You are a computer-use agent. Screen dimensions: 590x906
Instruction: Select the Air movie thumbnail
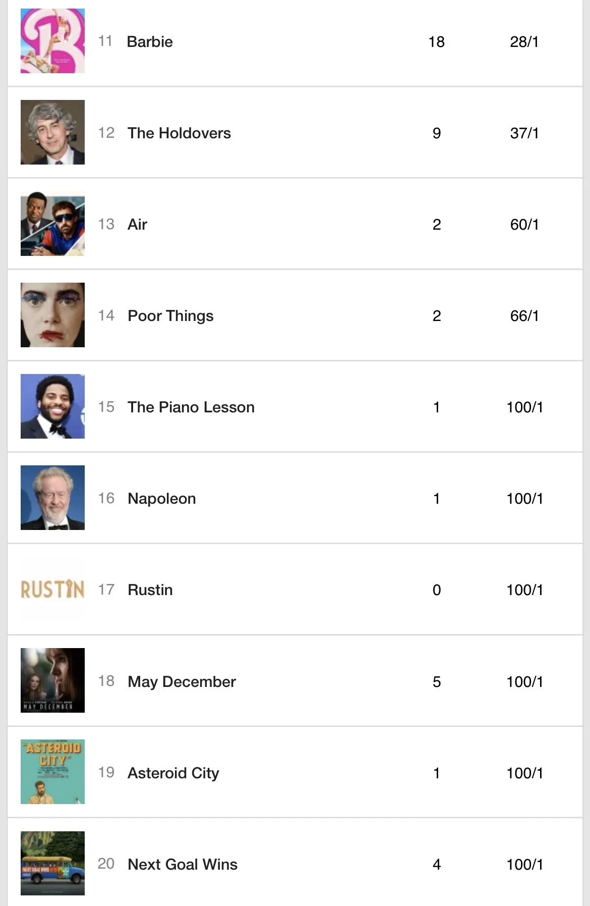coord(52,224)
